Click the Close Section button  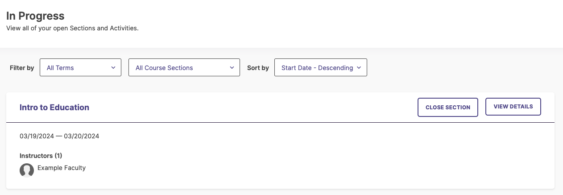pos(448,108)
